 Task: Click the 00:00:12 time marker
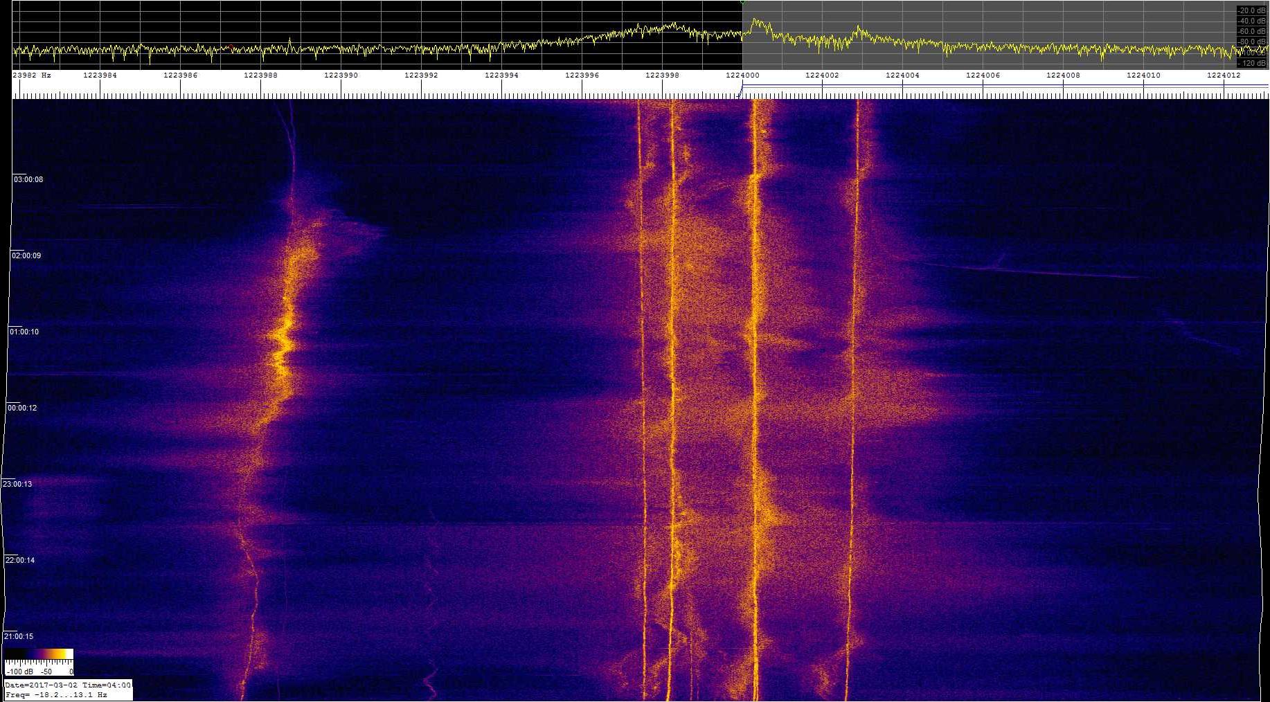tap(22, 408)
